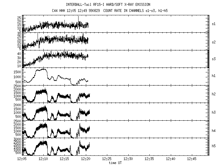This screenshot has width=220, height=168.
Task: Click the h4 channel label
Action: (214, 130)
